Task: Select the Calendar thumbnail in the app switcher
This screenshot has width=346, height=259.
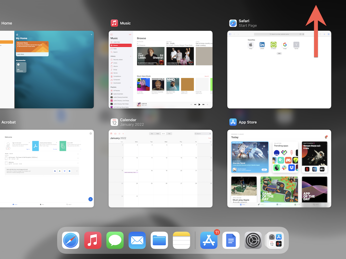Action: click(160, 168)
